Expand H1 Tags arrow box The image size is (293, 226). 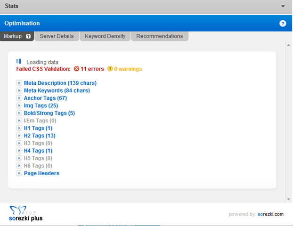(19, 128)
